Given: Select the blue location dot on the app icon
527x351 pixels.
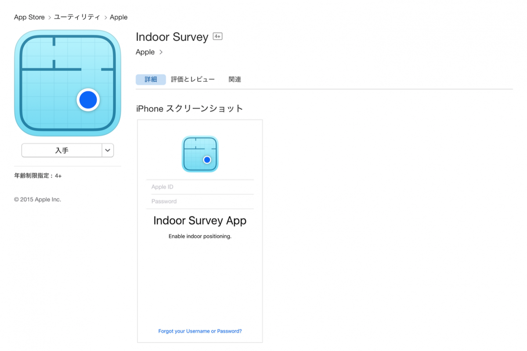Looking at the screenshot, I should click(88, 100).
